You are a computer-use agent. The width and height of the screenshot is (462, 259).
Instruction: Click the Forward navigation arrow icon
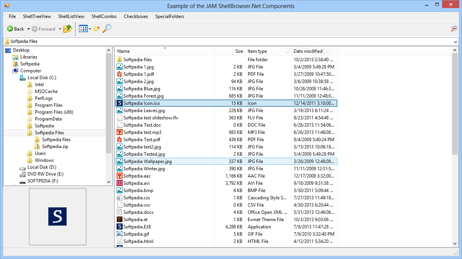coord(35,29)
